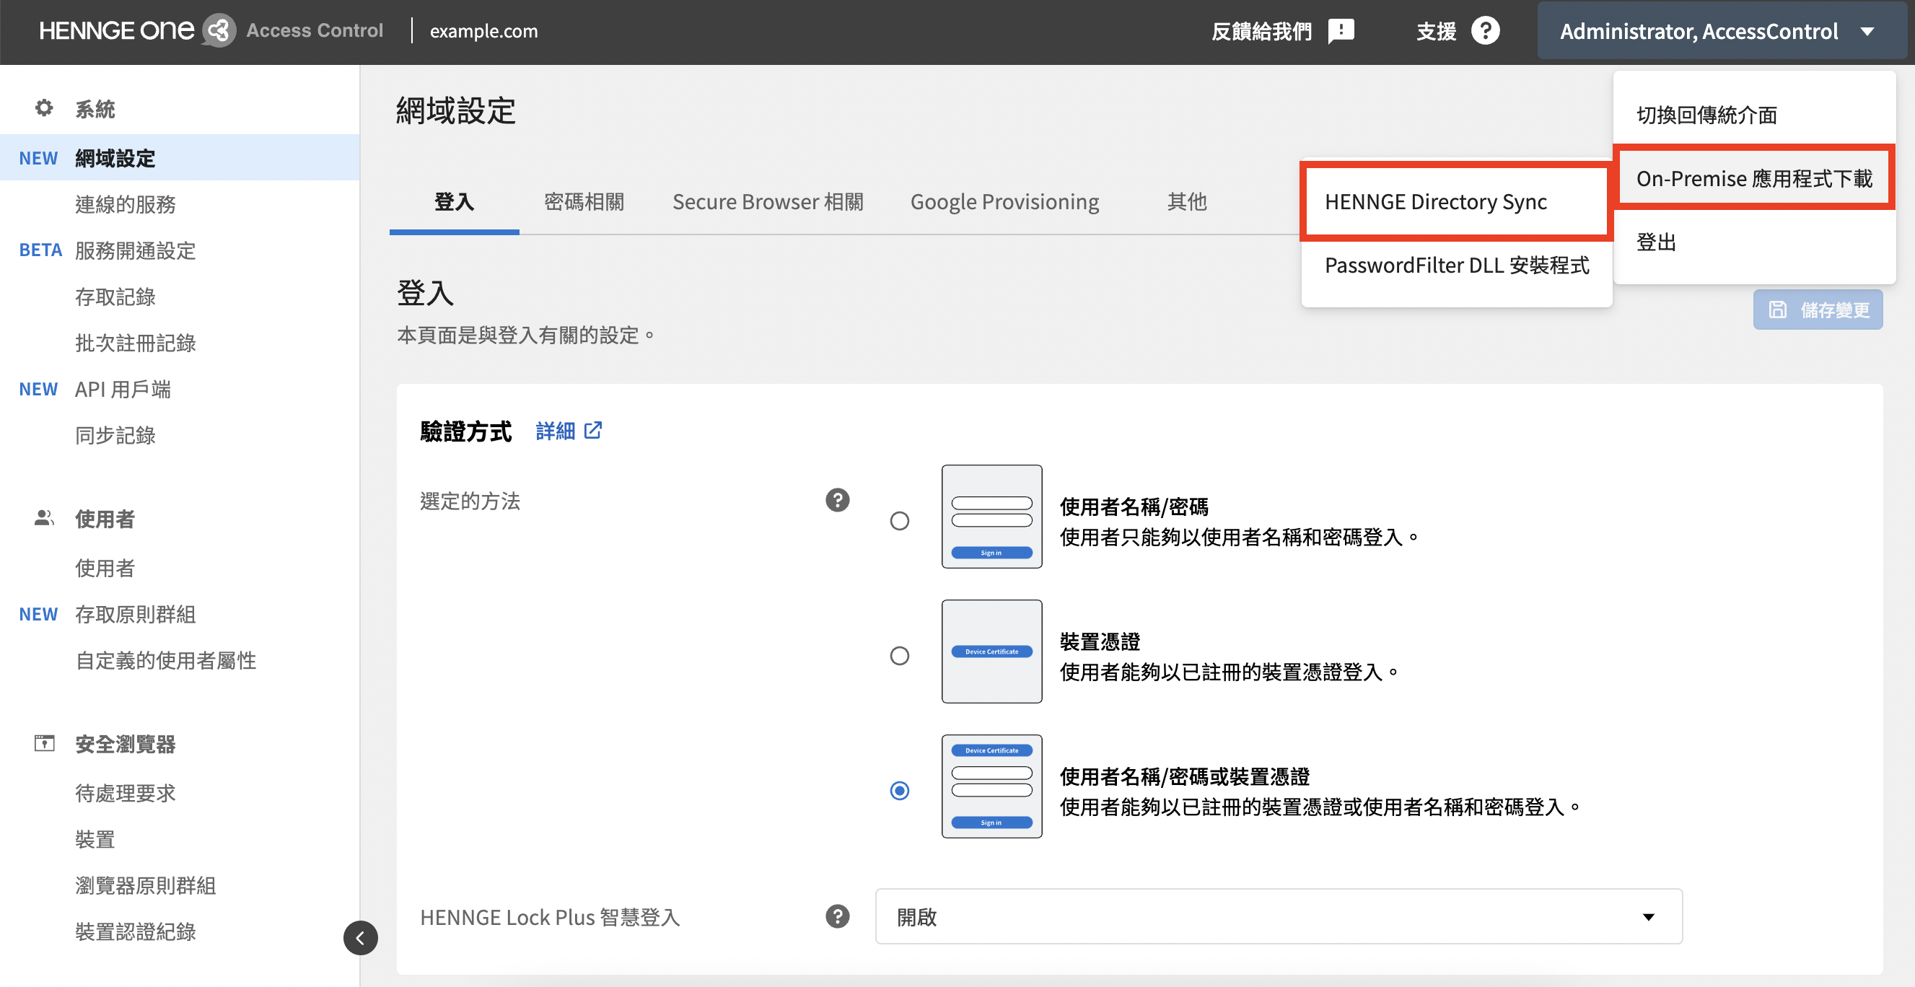The image size is (1915, 987).
Task: Open 連線的服務 in the sidebar
Action: pyautogui.click(x=125, y=203)
